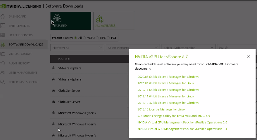Viewport: 257px width, 140px height.
Task: Close the NVIDIA vGPU for vSphere 6.7 dialog
Action: 248,57
